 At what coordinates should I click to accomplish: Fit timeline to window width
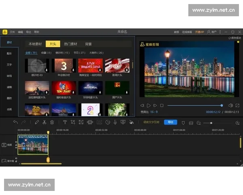coord(191,123)
